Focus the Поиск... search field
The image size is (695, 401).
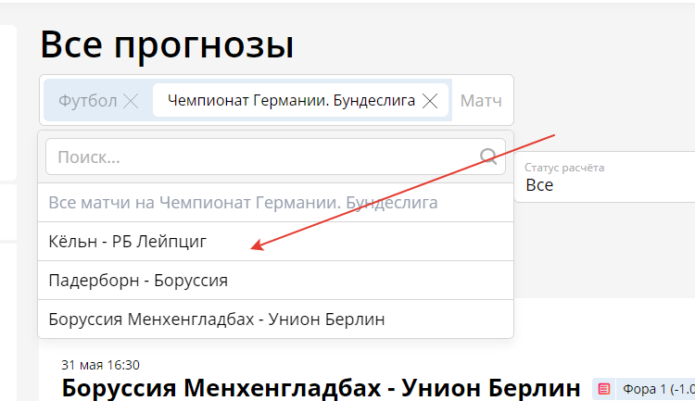(x=275, y=157)
